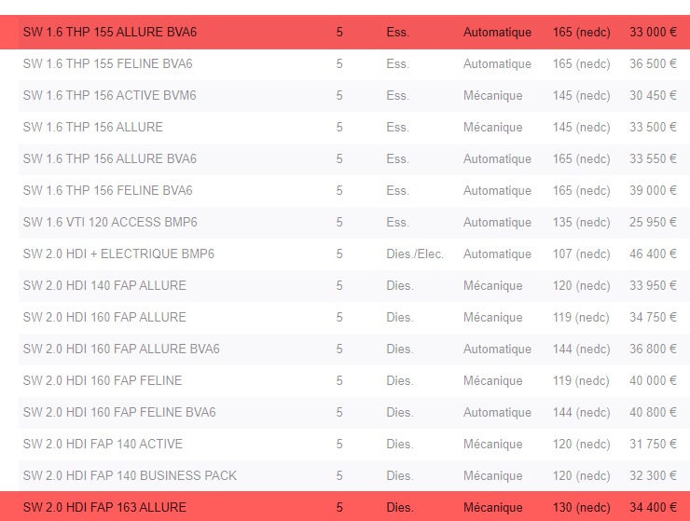Click SW 2.0 HDI FAP 140 ACTIVE version

click(103, 445)
